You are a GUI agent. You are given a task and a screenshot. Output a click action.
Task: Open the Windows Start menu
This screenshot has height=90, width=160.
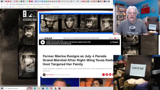2,88
